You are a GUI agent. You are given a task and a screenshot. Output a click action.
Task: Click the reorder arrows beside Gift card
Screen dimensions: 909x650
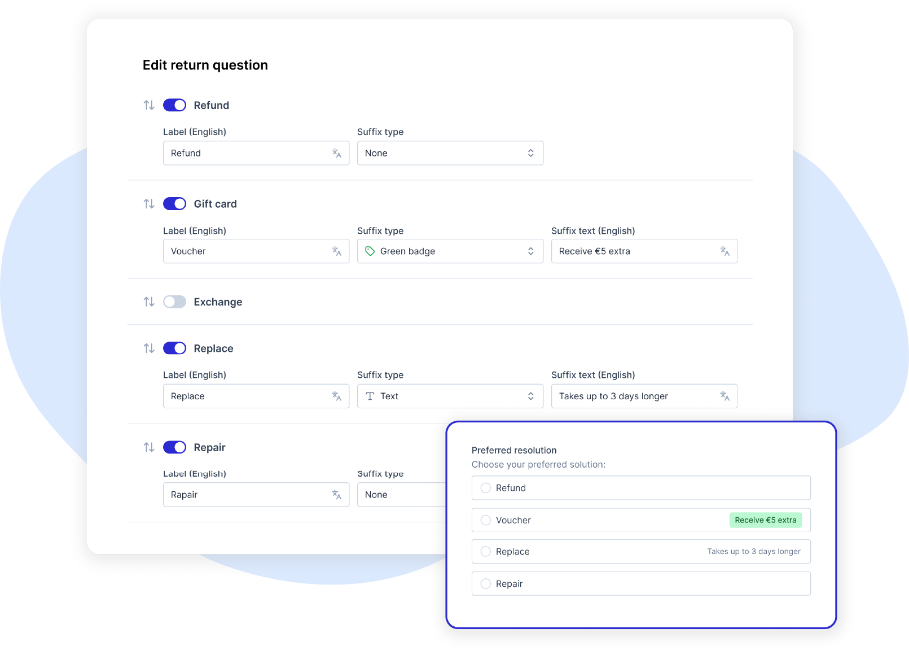tap(149, 203)
